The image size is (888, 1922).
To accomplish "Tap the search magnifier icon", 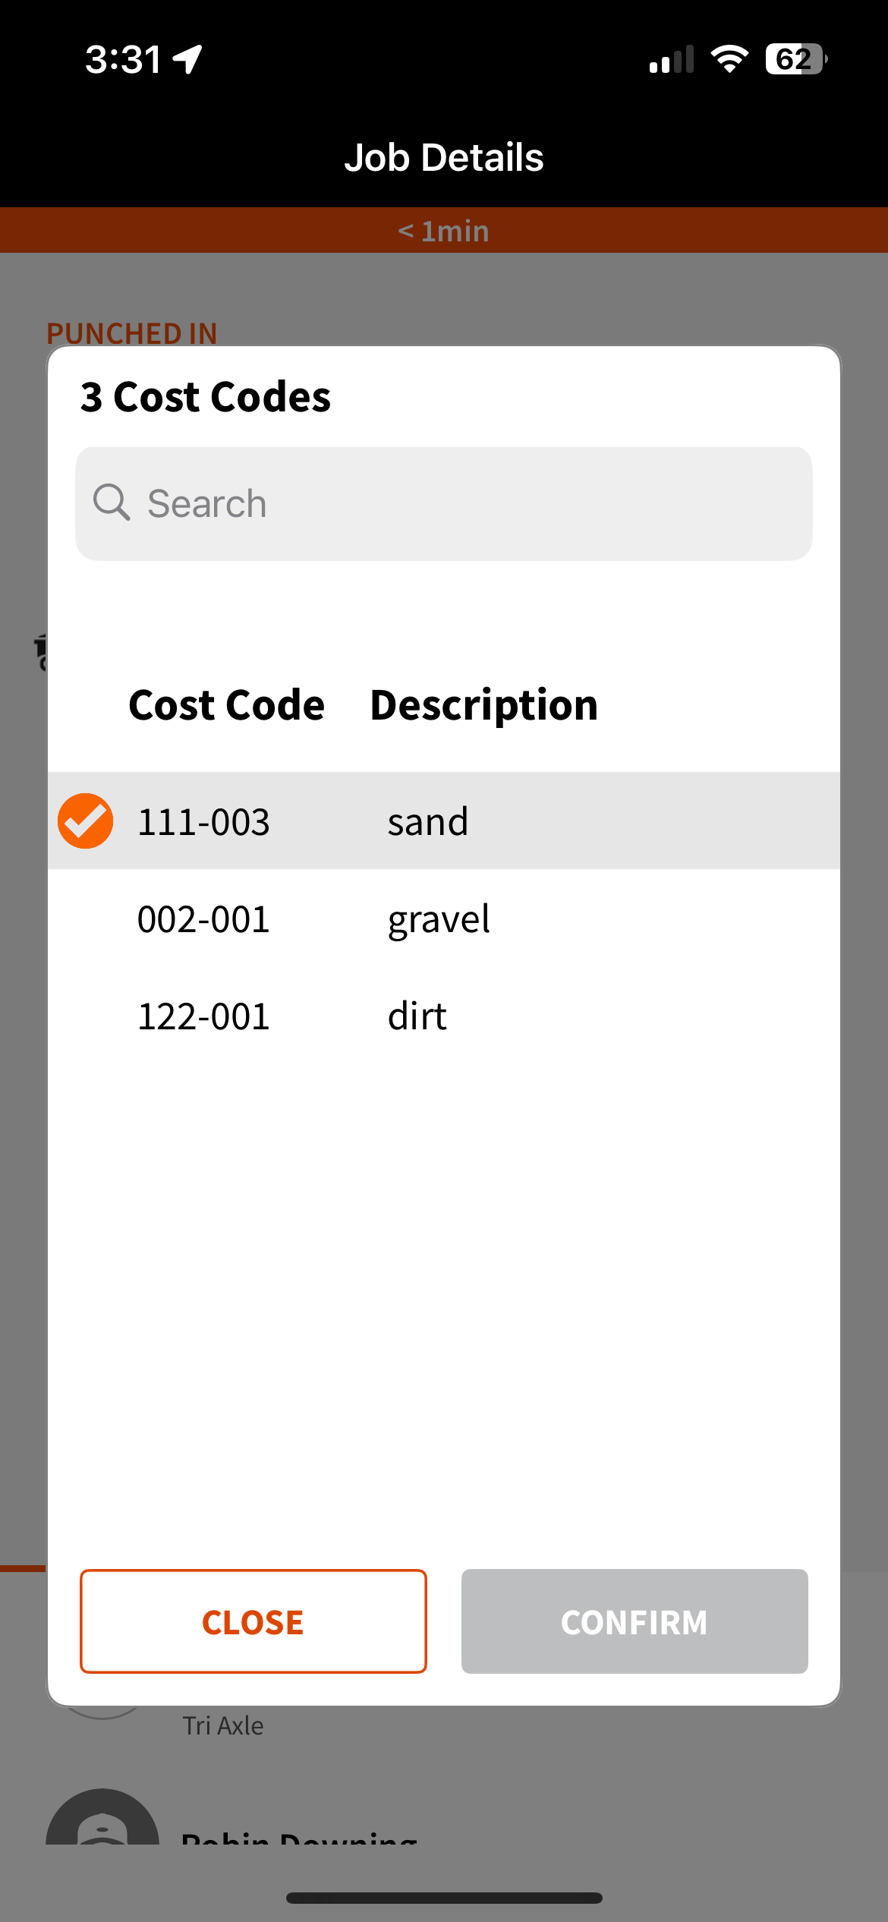I will tap(112, 503).
